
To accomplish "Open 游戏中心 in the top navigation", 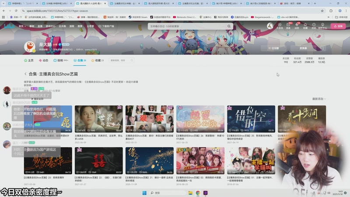I will 50,26.
